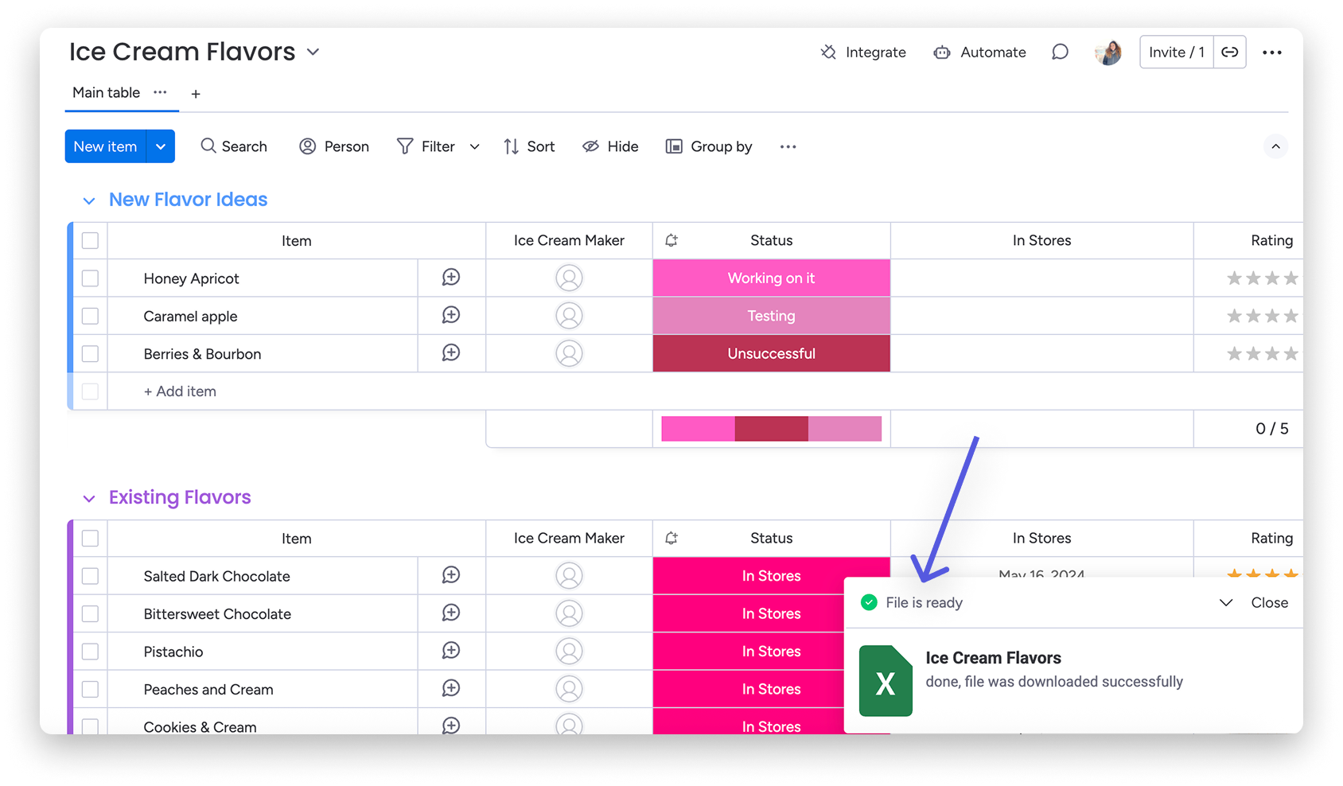This screenshot has width=1343, height=786.
Task: Open board options three-dot menu
Action: click(1272, 53)
